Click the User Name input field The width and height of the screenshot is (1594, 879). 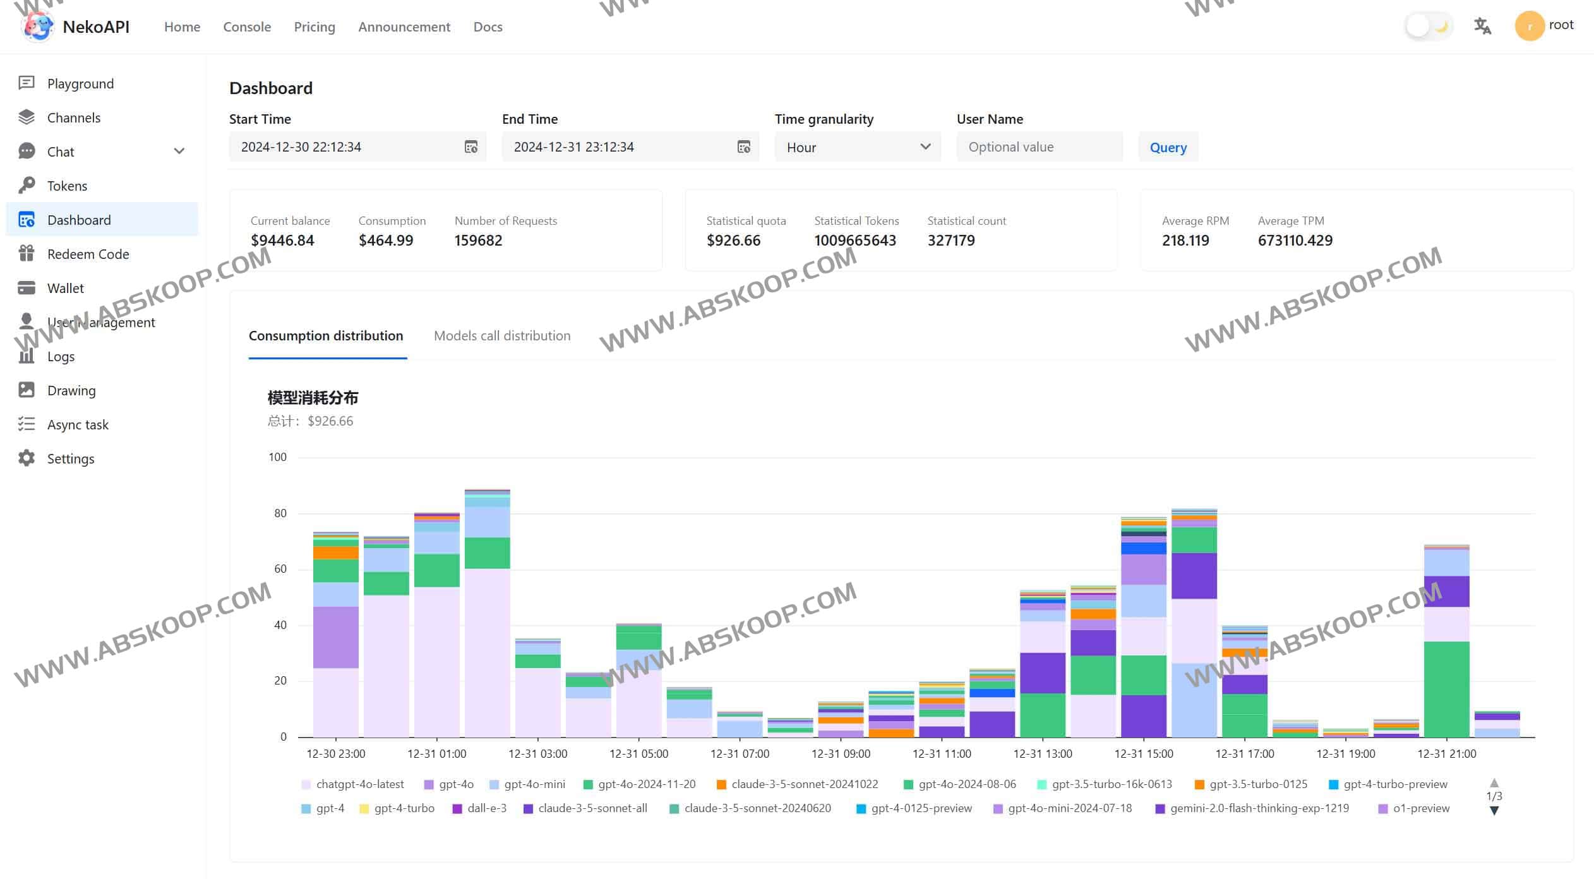pyautogui.click(x=1039, y=147)
